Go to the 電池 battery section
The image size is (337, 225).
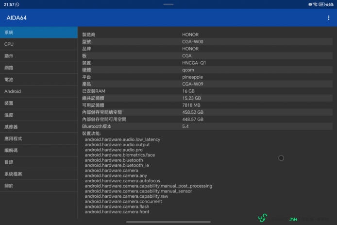(39, 80)
